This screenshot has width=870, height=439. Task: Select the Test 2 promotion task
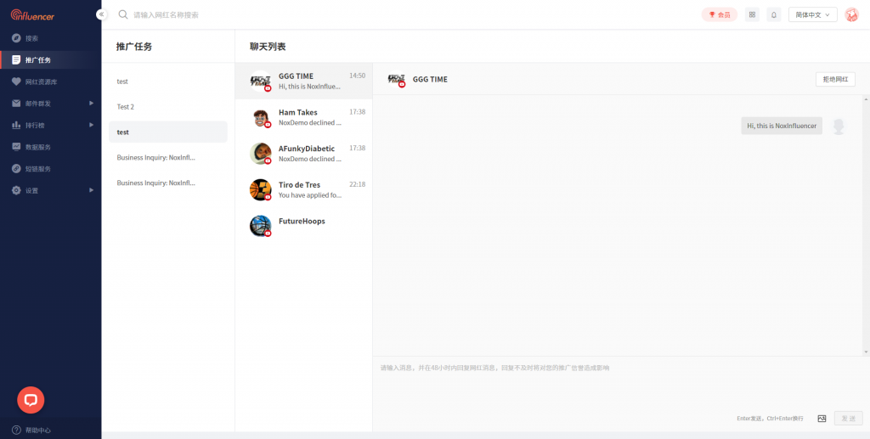click(126, 107)
